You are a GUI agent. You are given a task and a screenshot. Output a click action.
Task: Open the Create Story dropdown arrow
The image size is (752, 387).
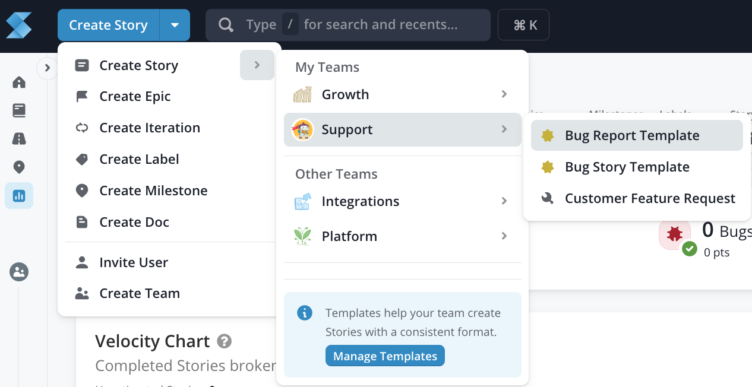click(175, 25)
